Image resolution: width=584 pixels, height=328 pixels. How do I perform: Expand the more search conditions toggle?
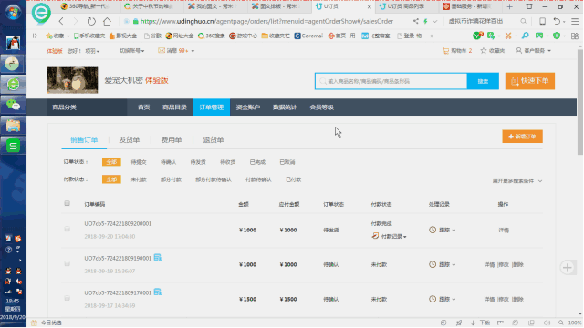click(517, 180)
